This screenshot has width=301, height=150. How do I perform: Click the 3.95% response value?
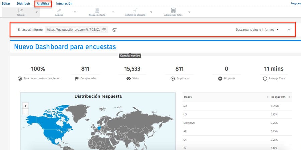tap(274, 114)
